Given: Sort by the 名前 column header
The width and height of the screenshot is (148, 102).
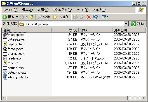Looking at the screenshot, I should tap(27, 30).
